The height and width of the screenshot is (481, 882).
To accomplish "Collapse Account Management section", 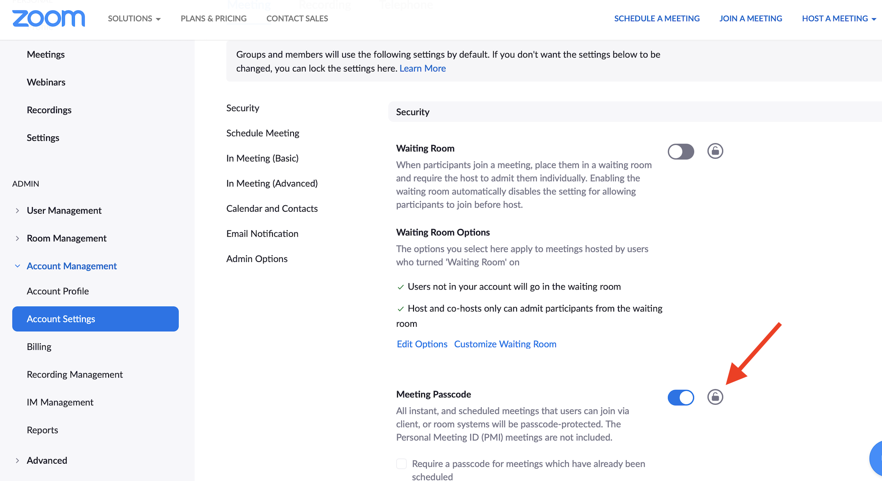I will (x=71, y=266).
